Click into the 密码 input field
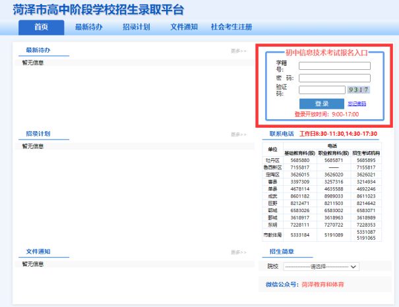Viewport: 399px width, 307px height. [x=334, y=78]
